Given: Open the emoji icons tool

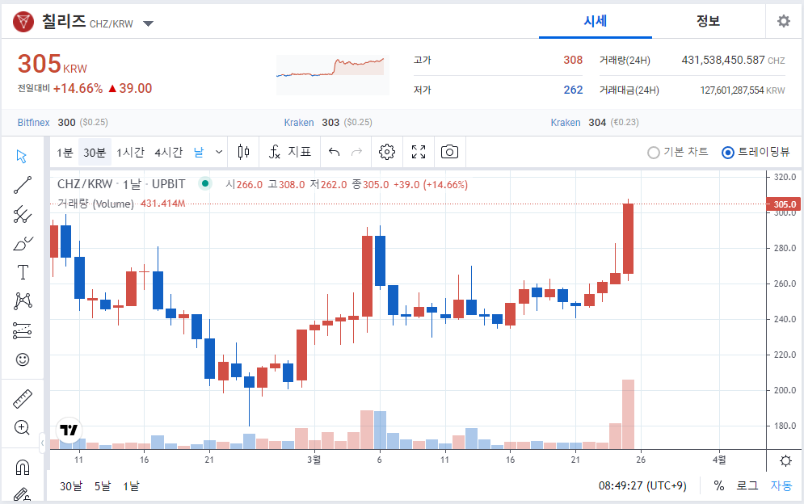Looking at the screenshot, I should tap(23, 359).
